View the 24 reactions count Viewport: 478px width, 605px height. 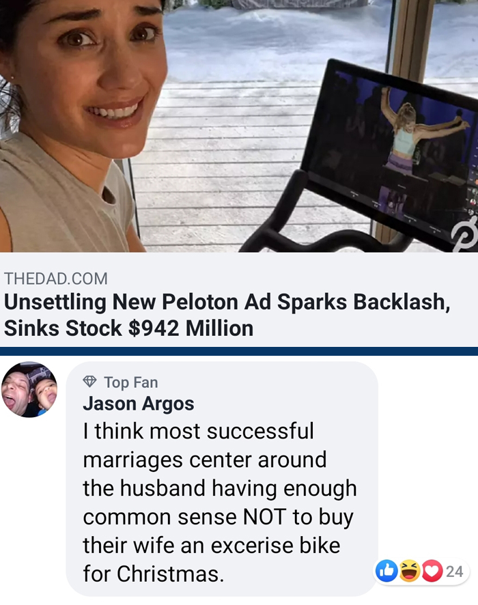click(x=455, y=572)
